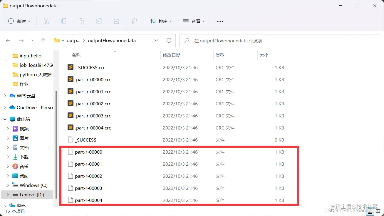
Task: Open 桌面 desktop icon in sidebar
Action: [x=15, y=176]
